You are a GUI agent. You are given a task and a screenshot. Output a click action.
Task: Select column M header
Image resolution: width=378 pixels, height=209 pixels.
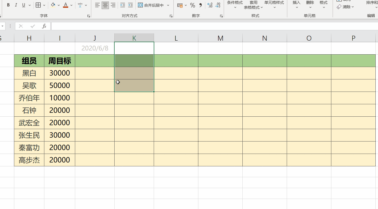pyautogui.click(x=220, y=38)
